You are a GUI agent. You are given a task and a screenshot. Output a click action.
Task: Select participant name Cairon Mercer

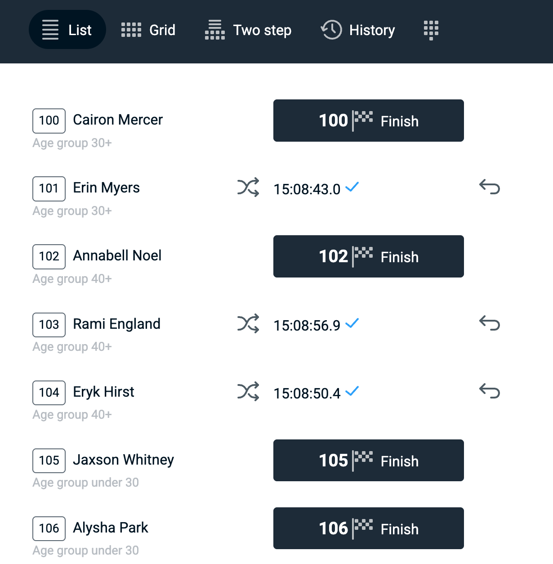click(118, 120)
